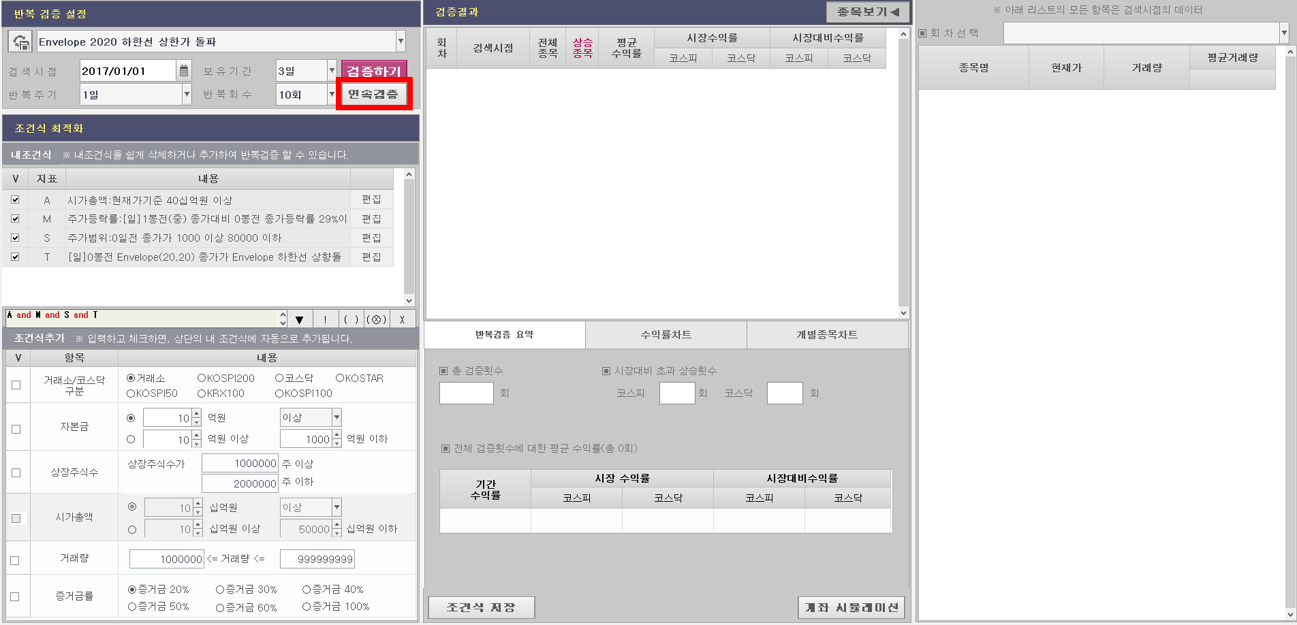Click the 검색시점 column header
Viewport: 1297px width, 625px height.
(493, 48)
